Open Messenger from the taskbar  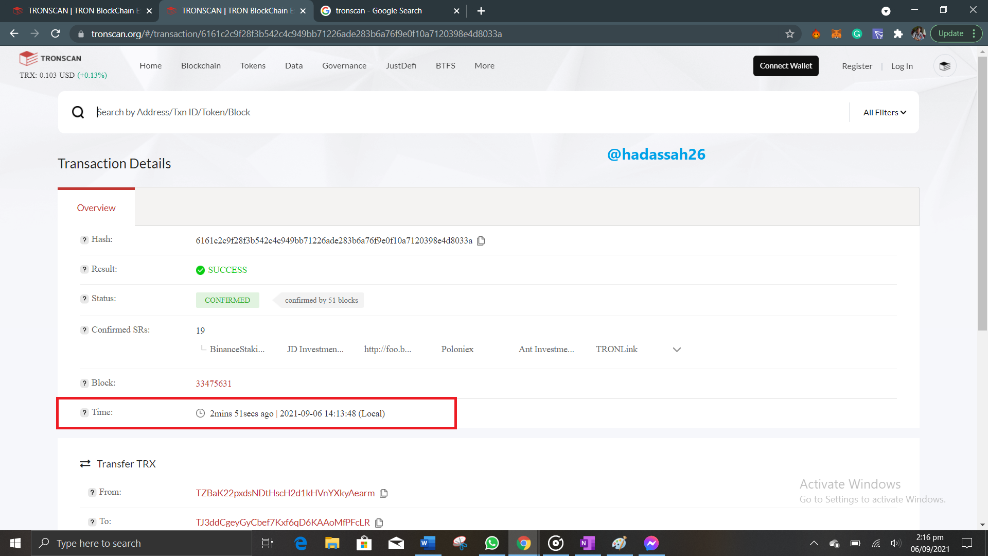[x=651, y=543]
